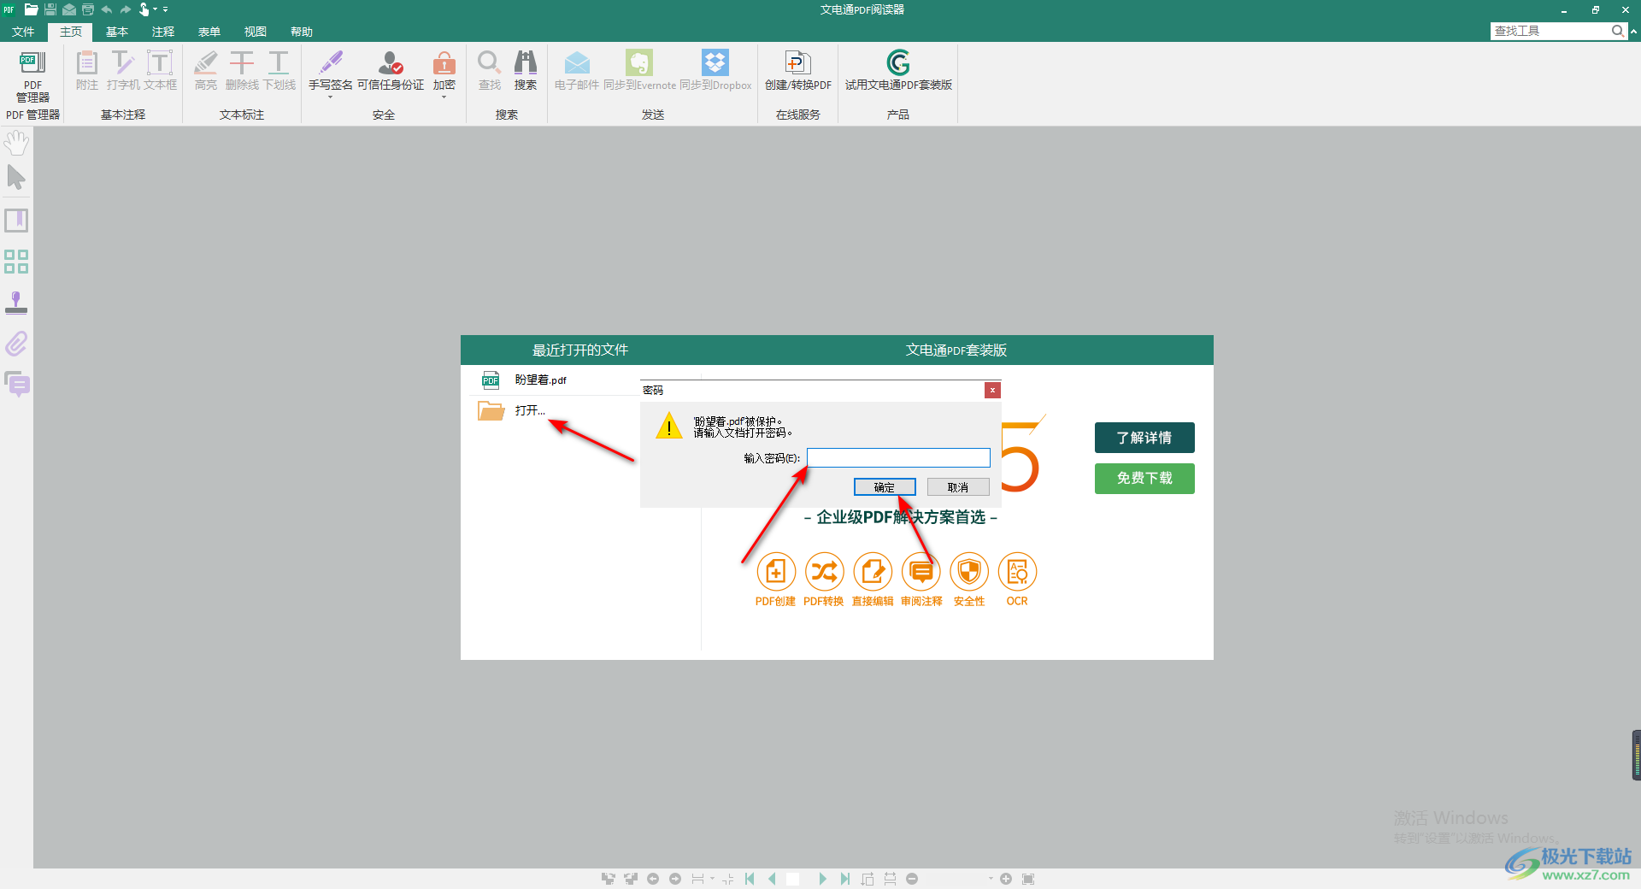Select the 删除线 strikethrough tool
Viewport: 1641px width, 889px height.
[242, 70]
